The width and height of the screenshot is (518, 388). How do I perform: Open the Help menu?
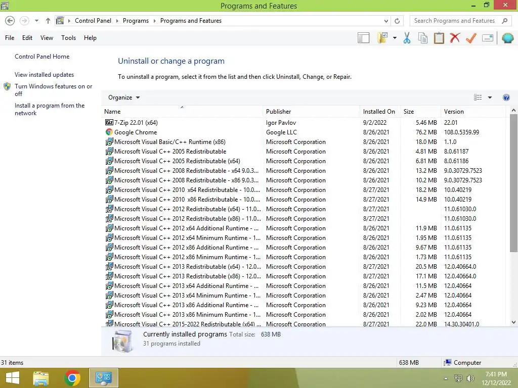coord(90,38)
